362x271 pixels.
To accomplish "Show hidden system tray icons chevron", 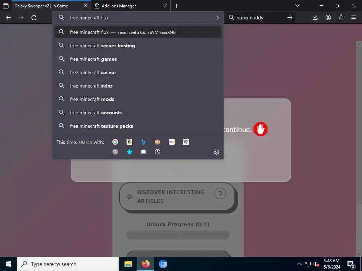I will point(299,264).
